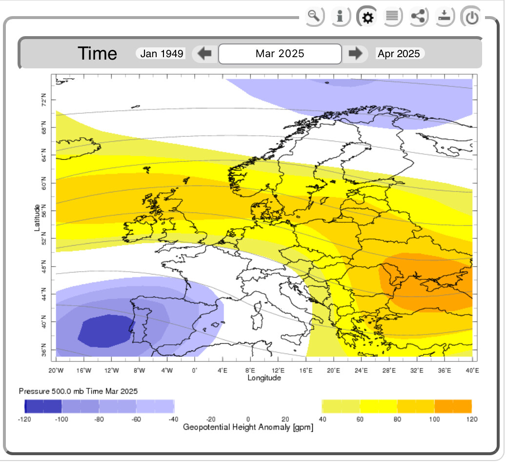Click the 40°E longitude tick label

click(472, 370)
